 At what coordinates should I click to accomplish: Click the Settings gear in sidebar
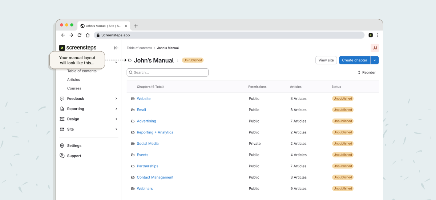tap(62, 145)
